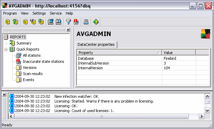214x129 pixels.
Task: Open the Service menu
Action: [56, 13]
